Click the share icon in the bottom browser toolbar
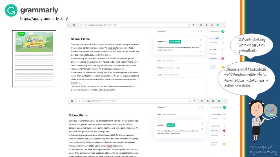Viewport: 280px width, 157px height. click(x=214, y=101)
